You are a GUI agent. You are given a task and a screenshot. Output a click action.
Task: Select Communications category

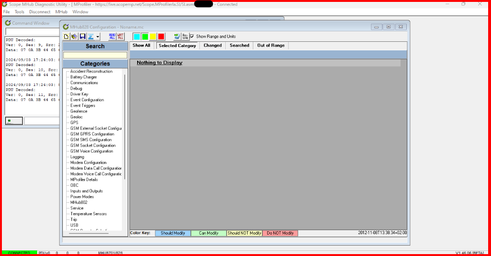click(84, 83)
